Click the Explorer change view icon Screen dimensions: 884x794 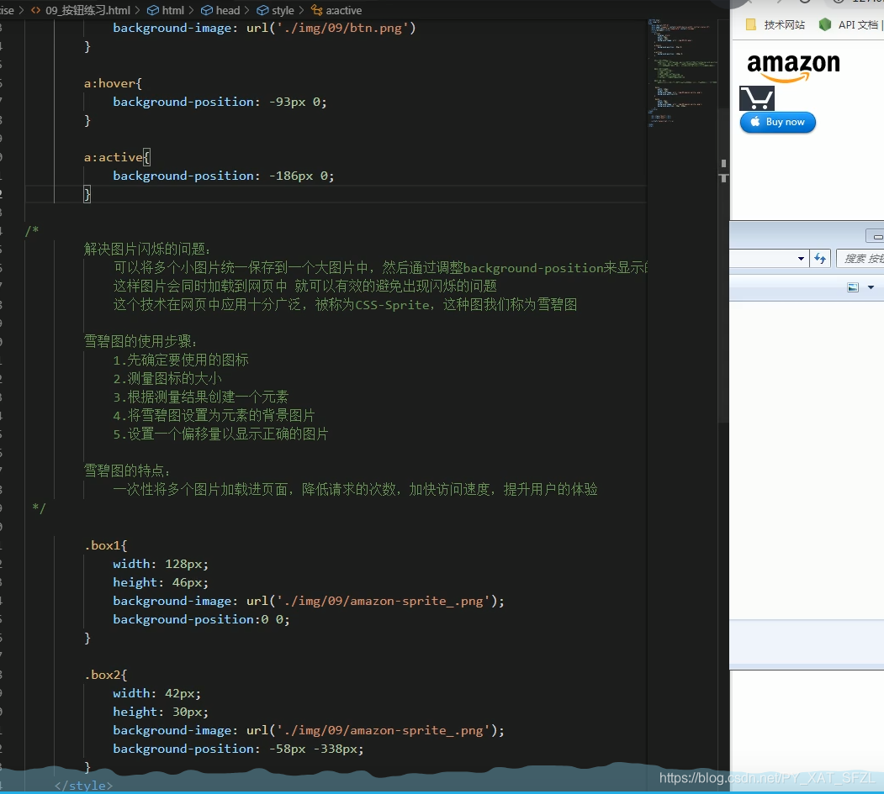[853, 287]
